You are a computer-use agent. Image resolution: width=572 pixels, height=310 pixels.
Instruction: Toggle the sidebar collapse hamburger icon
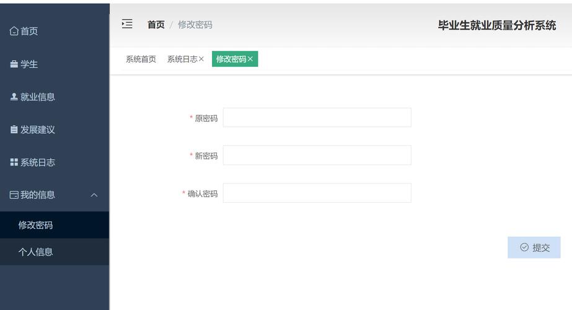coord(127,24)
